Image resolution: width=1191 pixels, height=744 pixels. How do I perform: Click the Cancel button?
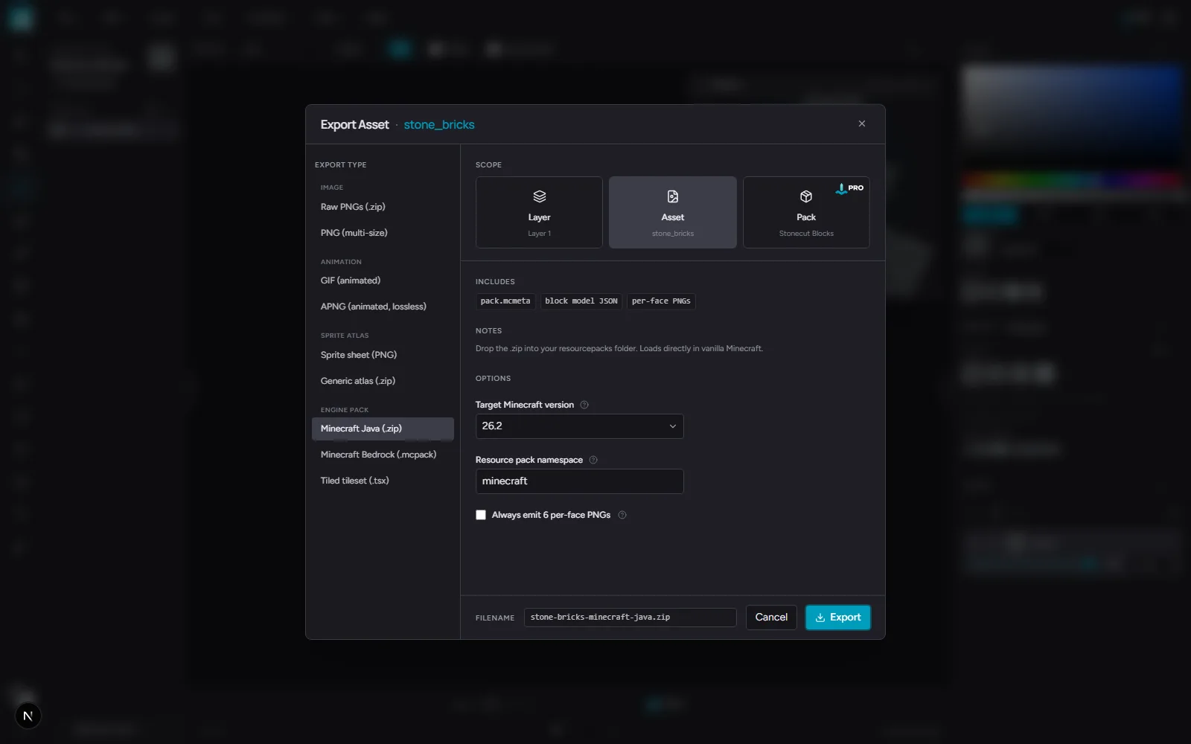pos(771,618)
